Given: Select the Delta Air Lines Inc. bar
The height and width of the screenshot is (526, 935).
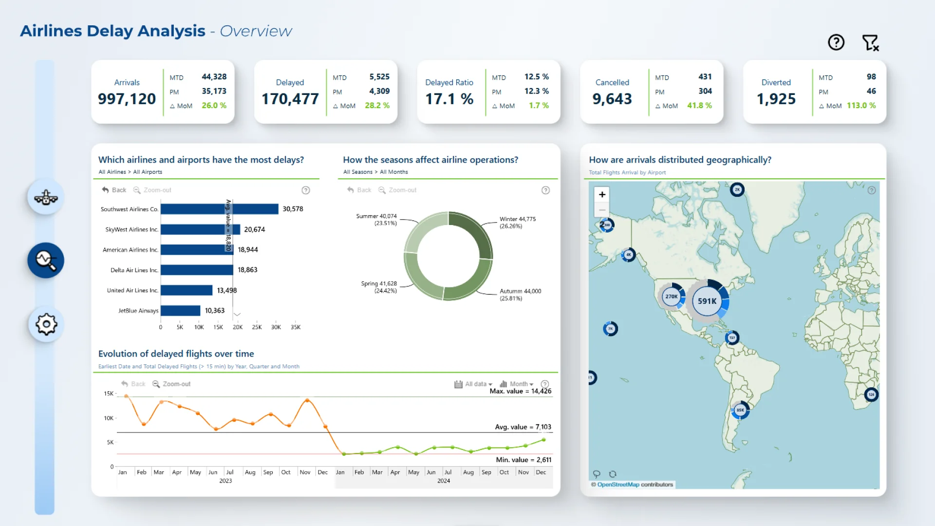Looking at the screenshot, I should pos(197,270).
